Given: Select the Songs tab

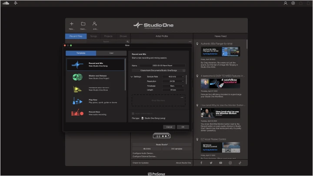Looking at the screenshot, I should (x=93, y=36).
